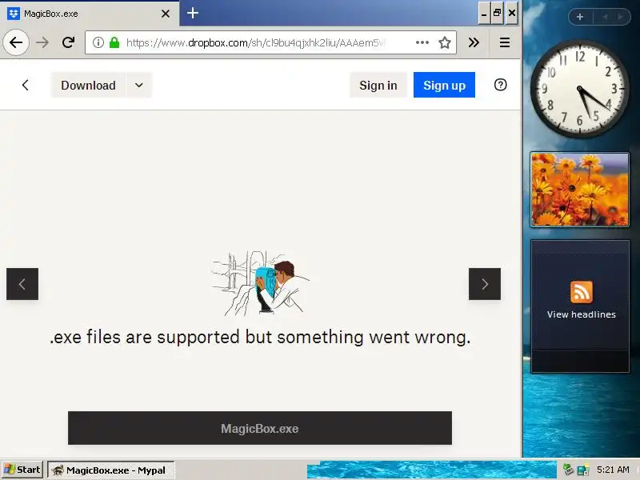Image resolution: width=640 pixels, height=480 pixels.
Task: Close the MagicBox.exe tab
Action: coord(166,14)
